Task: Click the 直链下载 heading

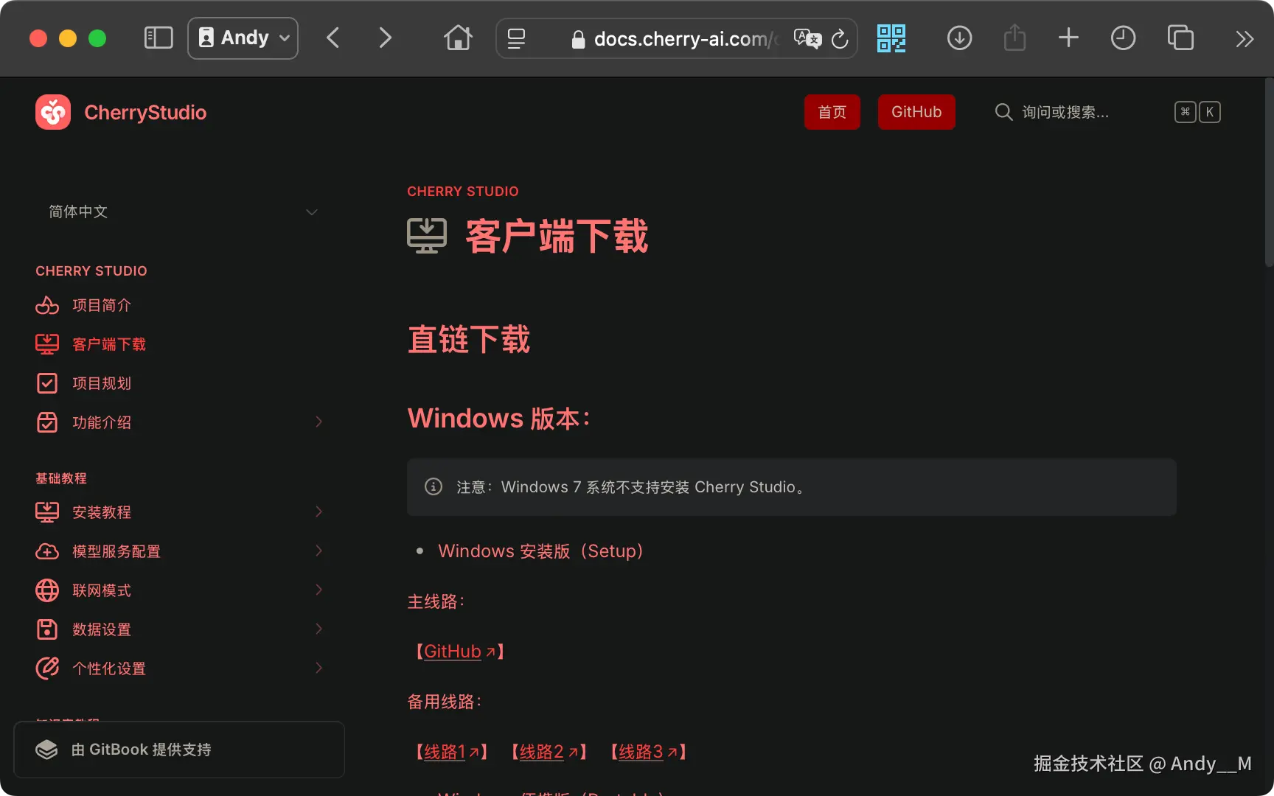Action: [x=469, y=340]
